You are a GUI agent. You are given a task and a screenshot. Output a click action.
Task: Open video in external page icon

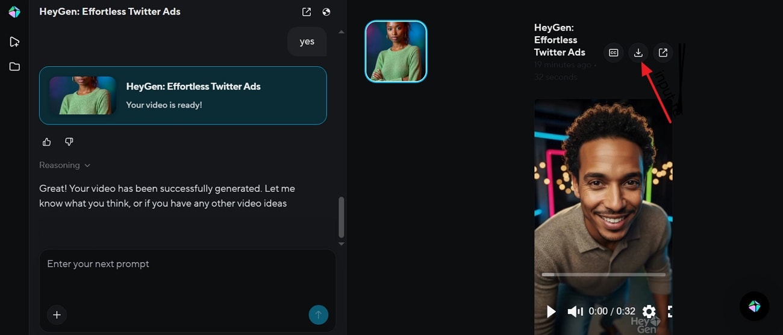point(663,53)
